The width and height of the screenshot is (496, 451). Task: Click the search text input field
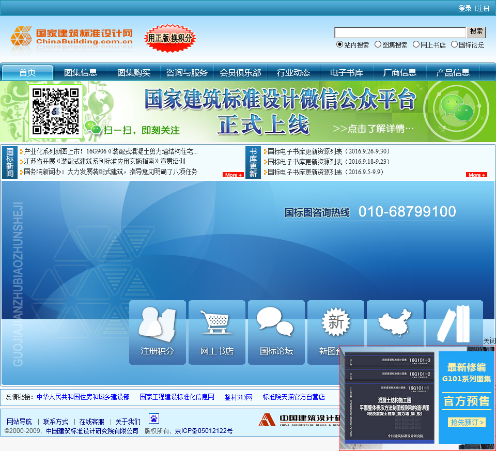pyautogui.click(x=400, y=32)
